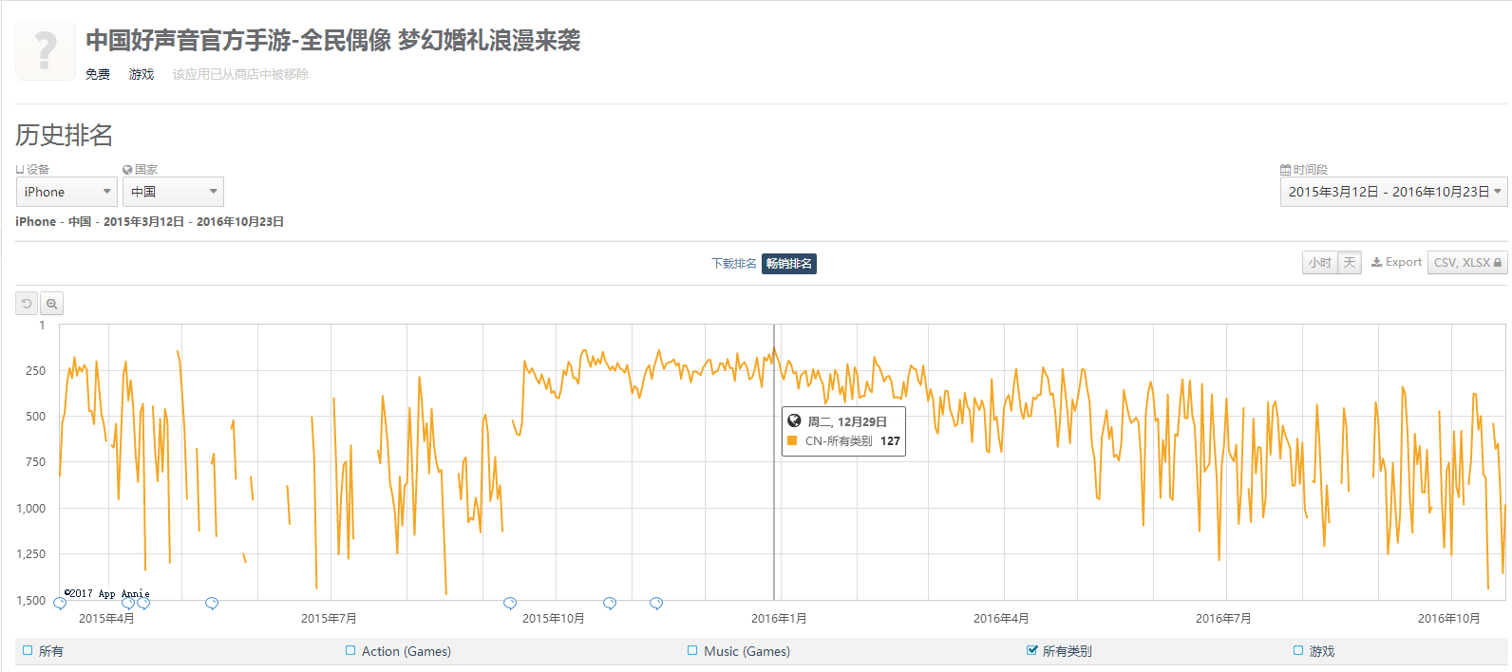
Task: Click the globe icon in tooltip
Action: pyautogui.click(x=794, y=420)
